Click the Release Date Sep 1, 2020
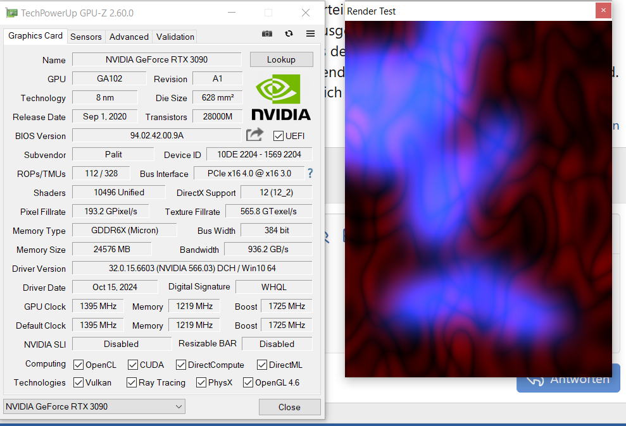Viewport: 626px width, 426px height. coord(104,116)
